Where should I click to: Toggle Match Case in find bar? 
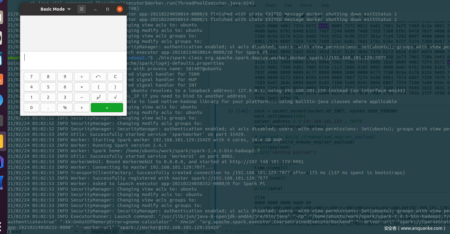pyautogui.click(x=134, y=232)
